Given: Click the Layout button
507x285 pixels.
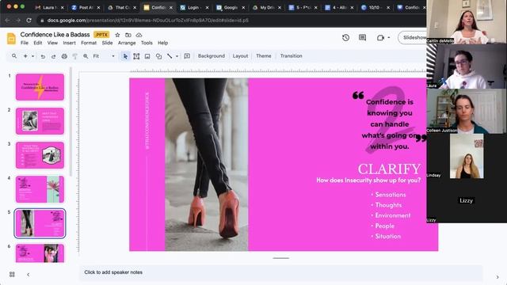Looking at the screenshot, I should click(240, 56).
